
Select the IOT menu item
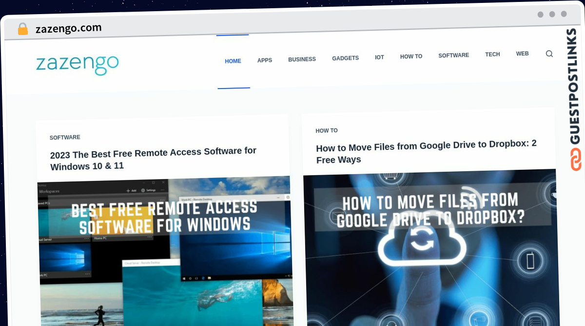point(379,57)
